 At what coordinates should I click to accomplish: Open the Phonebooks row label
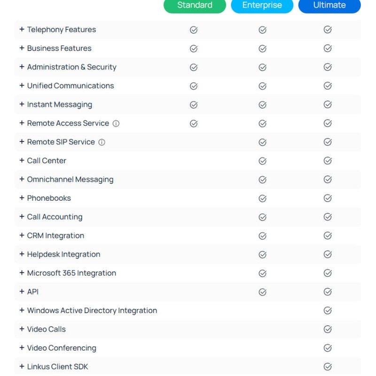coord(49,198)
